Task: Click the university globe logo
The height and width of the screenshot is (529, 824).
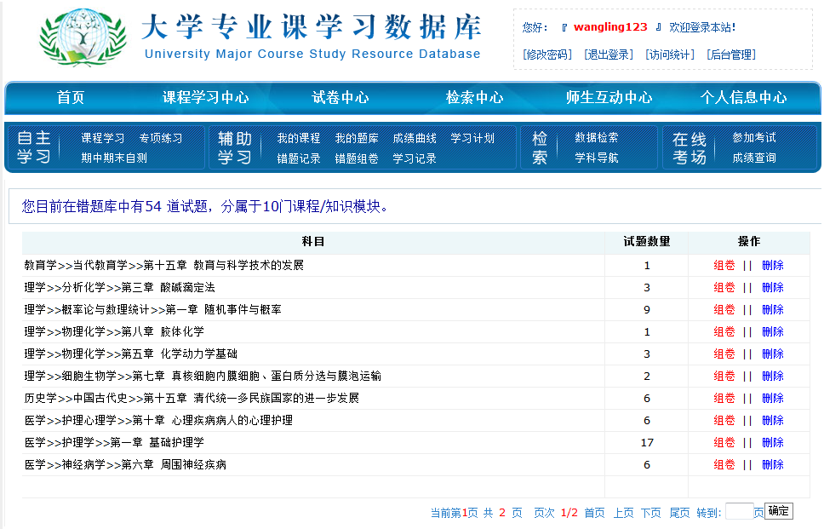Action: coord(83,37)
